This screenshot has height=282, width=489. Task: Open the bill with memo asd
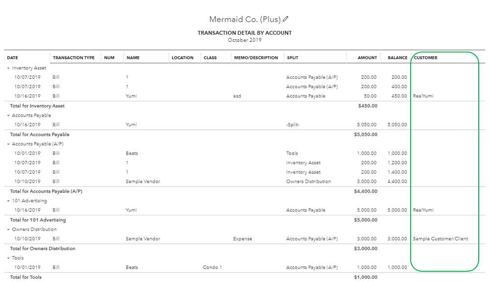[x=237, y=96]
